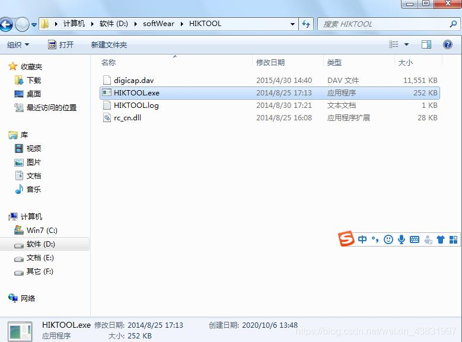Select 计算机 in the navigation pane
Image resolution: width=462 pixels, height=342 pixels.
pos(31,216)
